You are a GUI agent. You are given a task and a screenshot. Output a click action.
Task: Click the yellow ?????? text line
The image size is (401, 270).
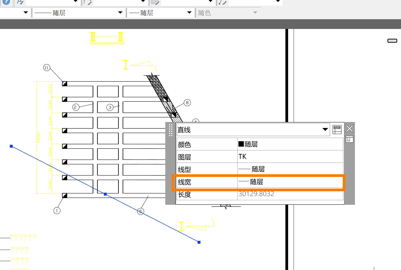(x=23, y=237)
